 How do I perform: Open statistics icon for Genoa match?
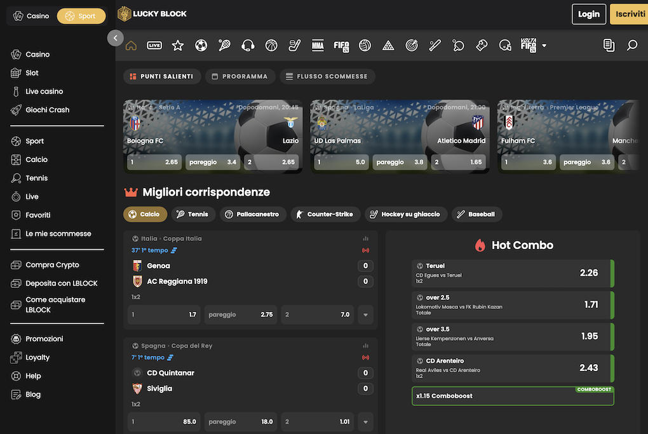coord(365,238)
